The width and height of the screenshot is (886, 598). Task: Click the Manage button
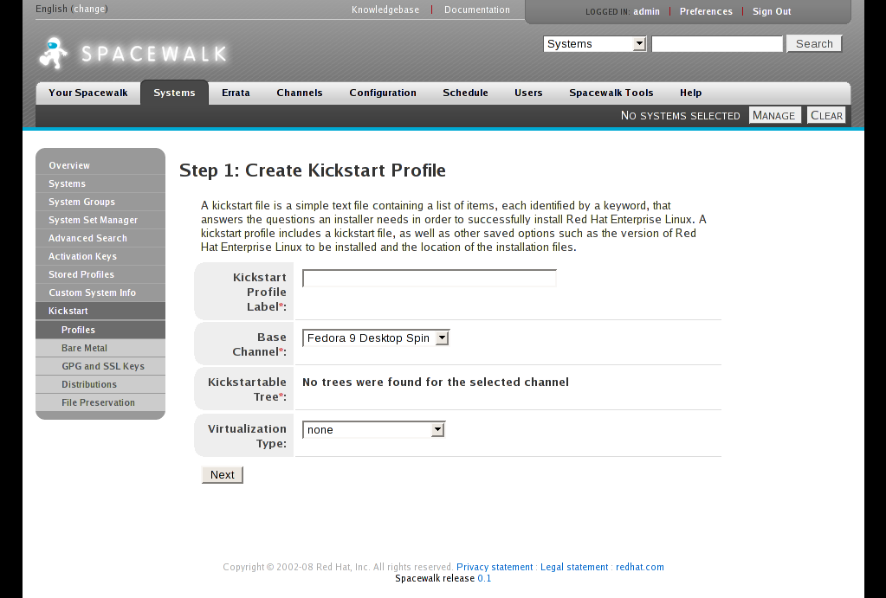[x=774, y=115]
